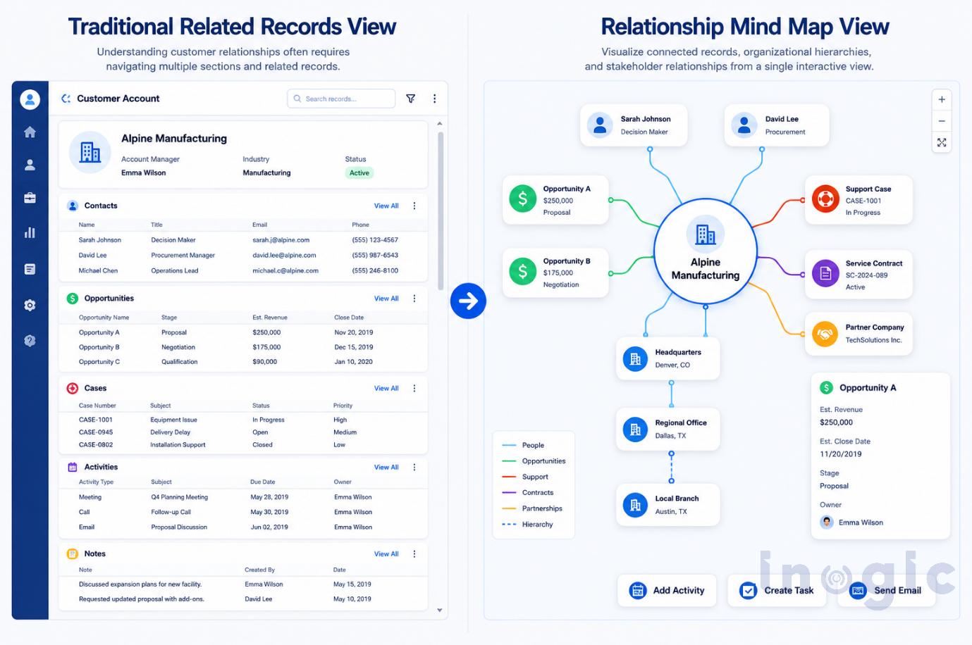Zoom out on the mind map
The width and height of the screenshot is (972, 645).
click(x=942, y=121)
